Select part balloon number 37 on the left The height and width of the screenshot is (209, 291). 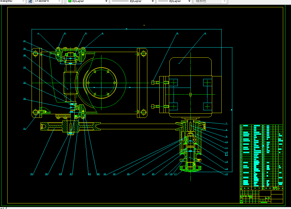pos(25,41)
